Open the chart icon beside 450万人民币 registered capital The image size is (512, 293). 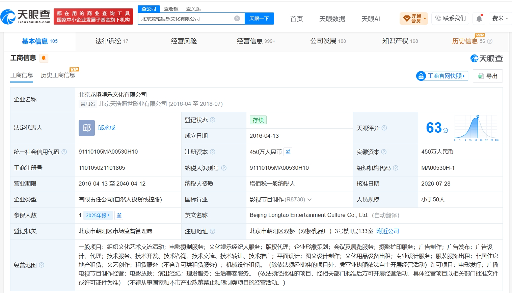click(x=288, y=152)
